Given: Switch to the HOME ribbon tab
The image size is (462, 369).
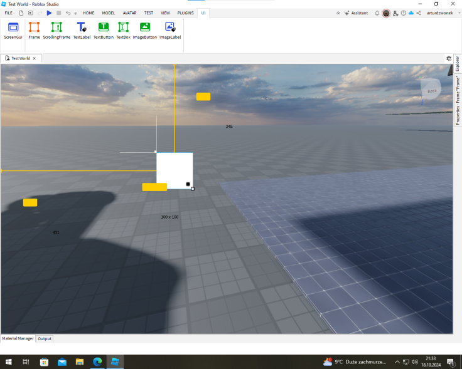Looking at the screenshot, I should point(89,13).
